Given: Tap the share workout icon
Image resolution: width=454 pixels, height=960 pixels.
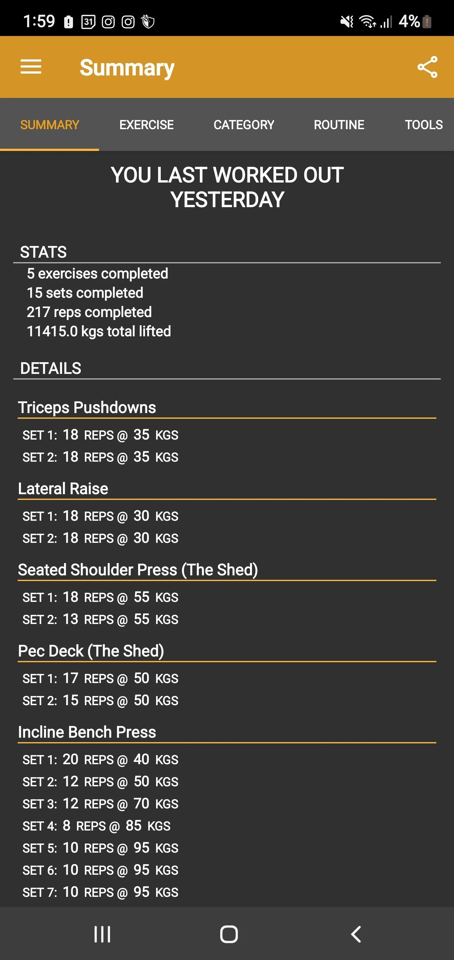Looking at the screenshot, I should [x=427, y=67].
